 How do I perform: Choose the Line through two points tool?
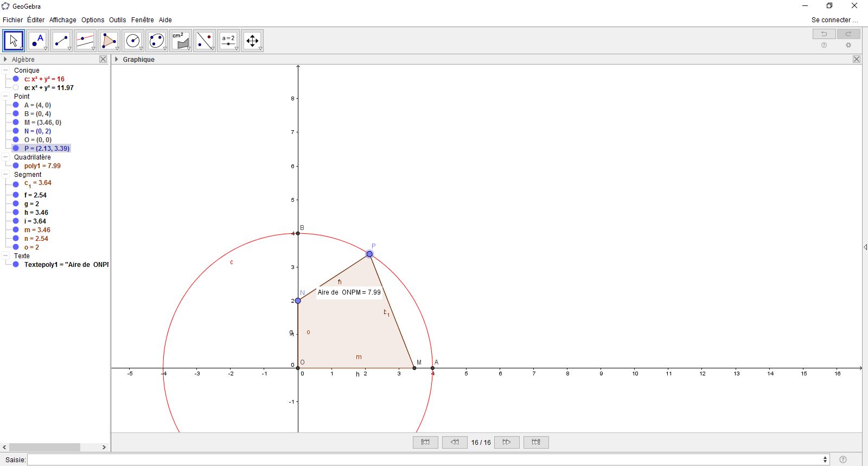(x=61, y=41)
